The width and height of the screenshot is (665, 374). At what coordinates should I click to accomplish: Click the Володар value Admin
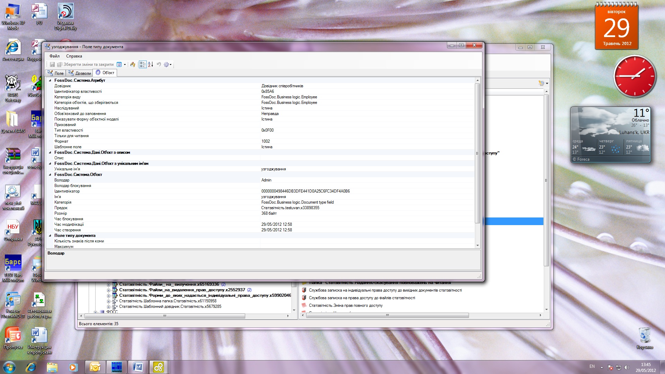(x=266, y=180)
